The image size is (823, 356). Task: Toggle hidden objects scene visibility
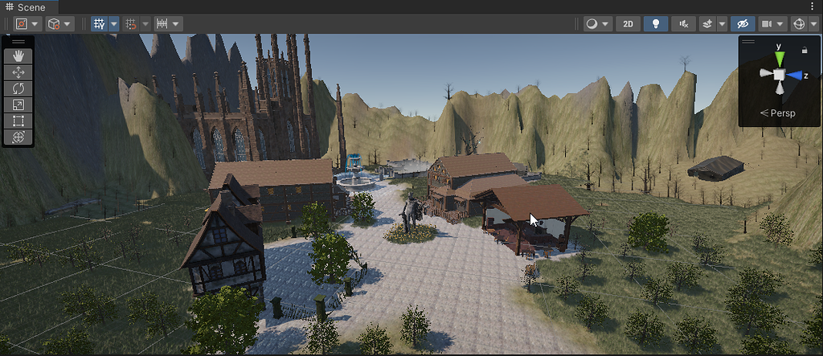pos(742,24)
